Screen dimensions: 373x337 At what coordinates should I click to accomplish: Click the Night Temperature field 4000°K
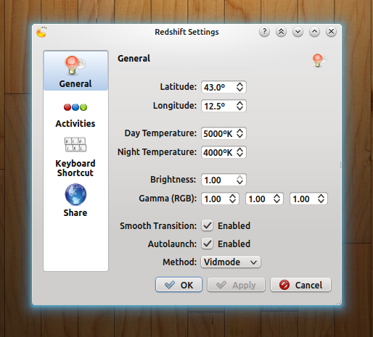point(224,152)
